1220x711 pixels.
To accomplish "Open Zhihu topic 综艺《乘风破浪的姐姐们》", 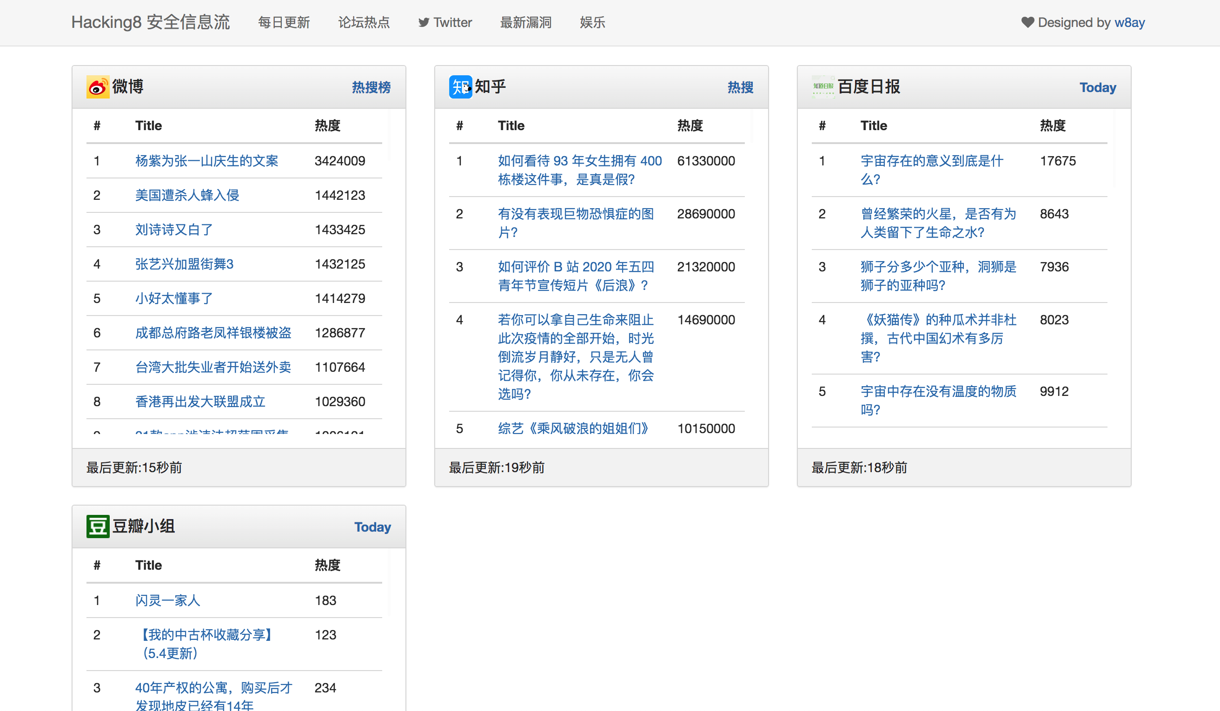I will 573,429.
